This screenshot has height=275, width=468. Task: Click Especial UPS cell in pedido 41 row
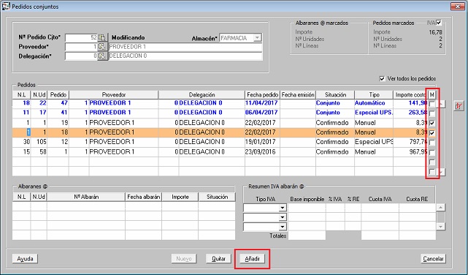pos(374,113)
